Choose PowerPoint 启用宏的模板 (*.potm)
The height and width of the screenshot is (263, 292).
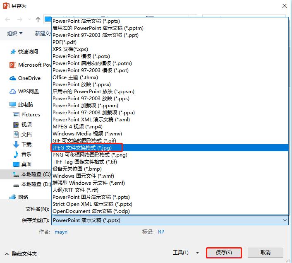[170, 63]
